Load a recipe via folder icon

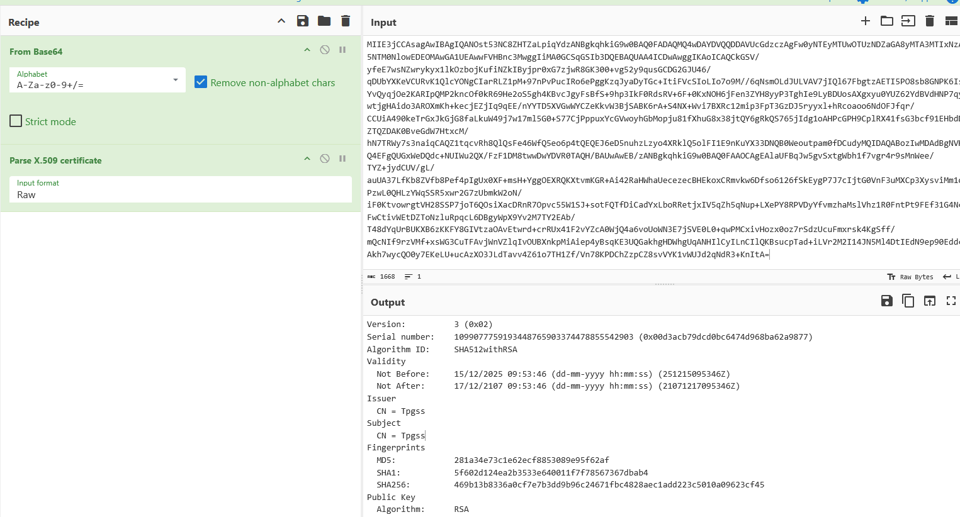tap(324, 21)
